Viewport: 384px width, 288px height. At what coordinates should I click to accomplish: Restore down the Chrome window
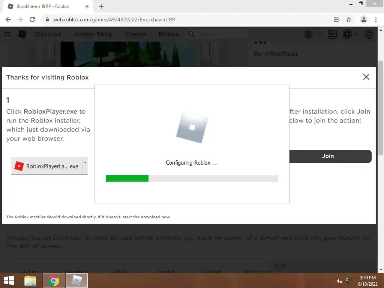(360, 4)
